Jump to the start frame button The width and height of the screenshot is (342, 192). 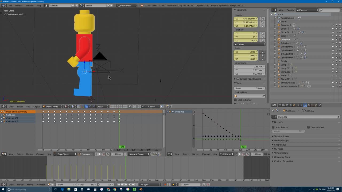pyautogui.click(x=119, y=185)
